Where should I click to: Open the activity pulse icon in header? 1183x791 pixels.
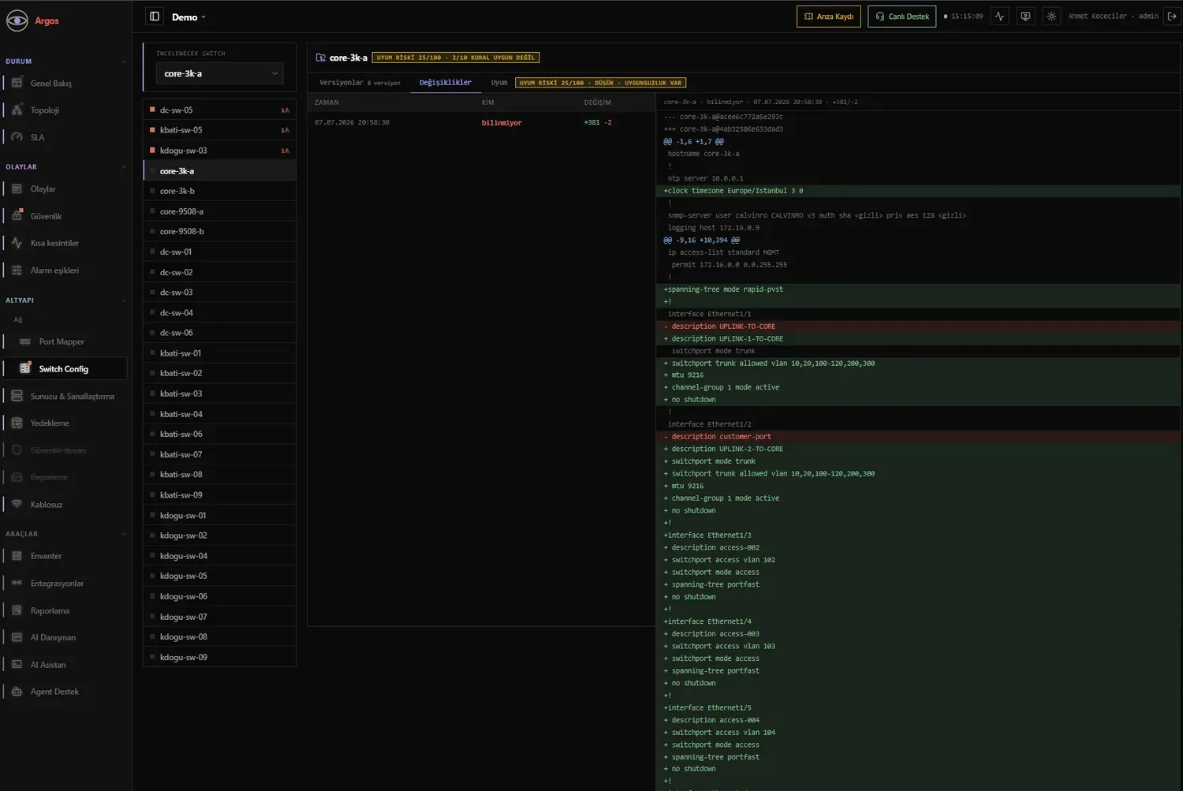[1000, 17]
